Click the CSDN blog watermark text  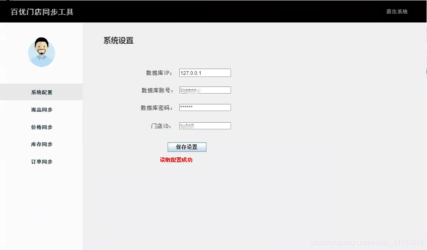[367, 241]
